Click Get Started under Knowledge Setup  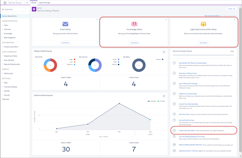(x=134, y=43)
